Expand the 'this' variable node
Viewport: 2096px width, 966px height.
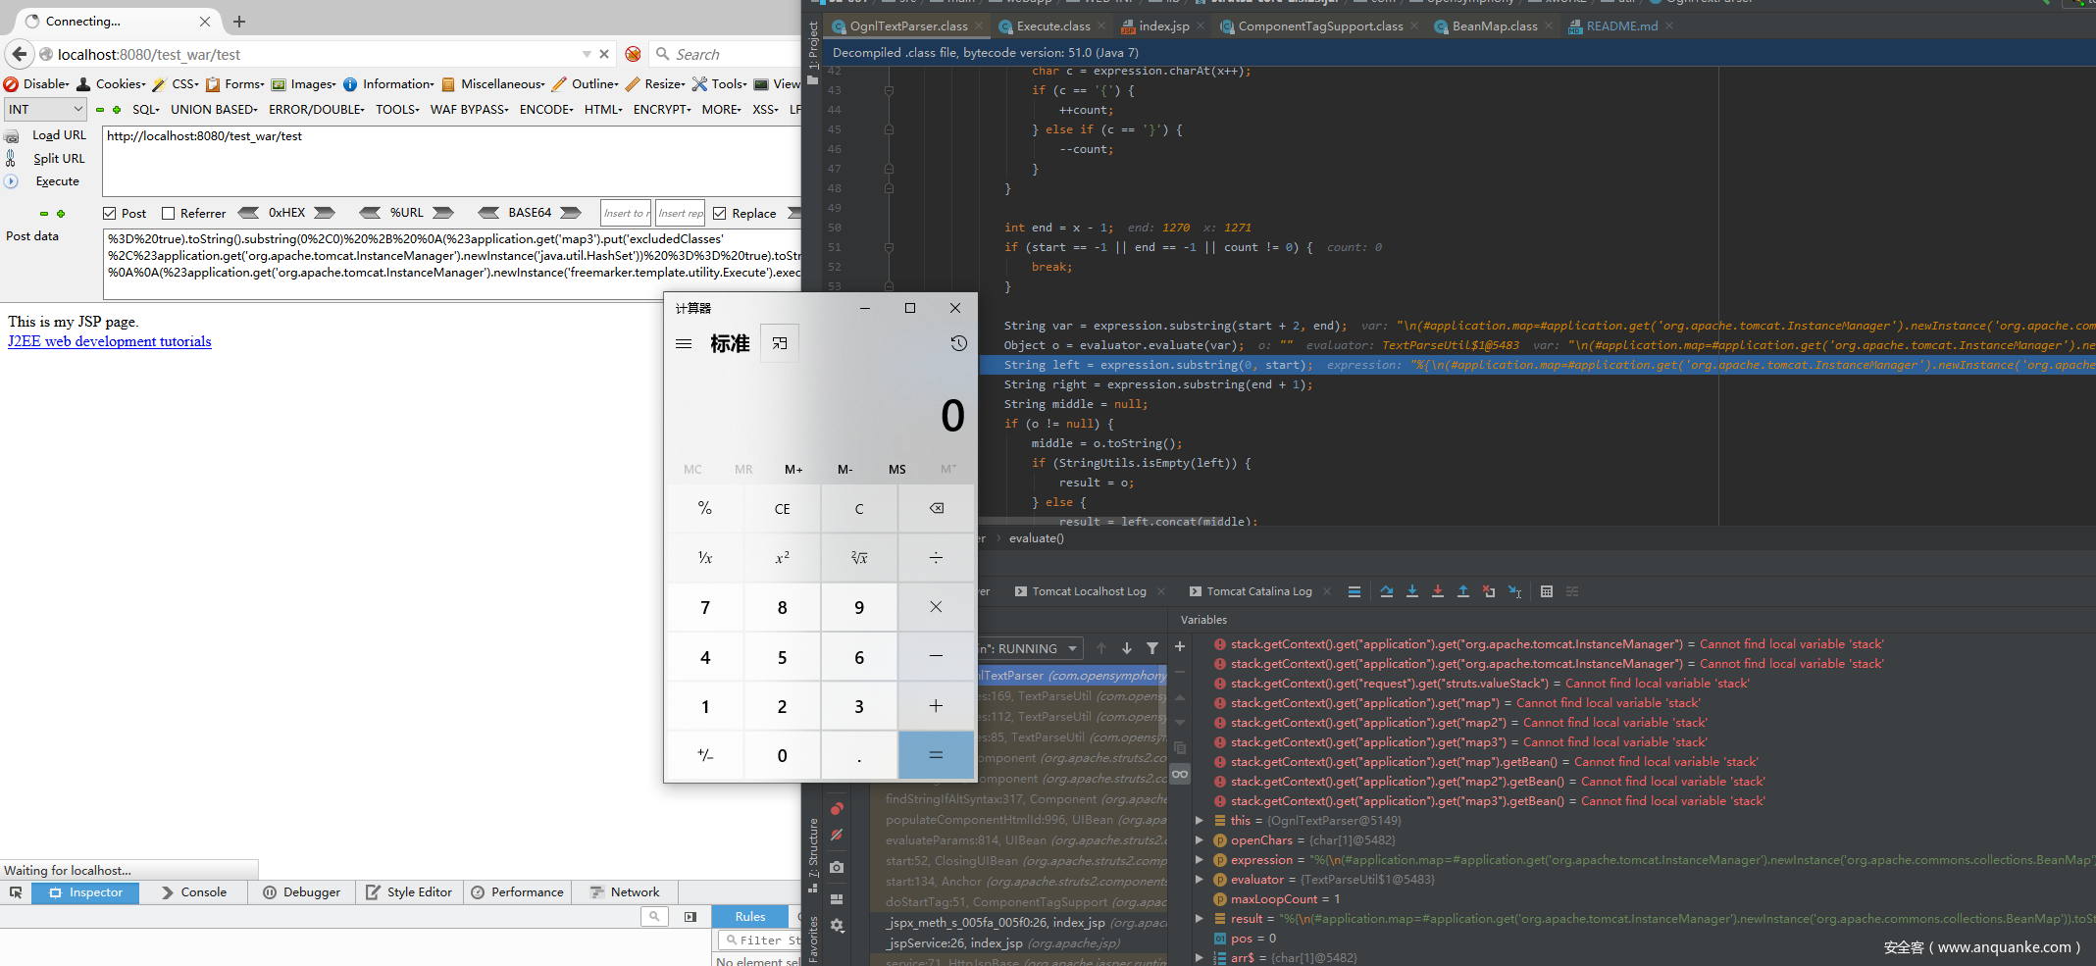(x=1199, y=821)
